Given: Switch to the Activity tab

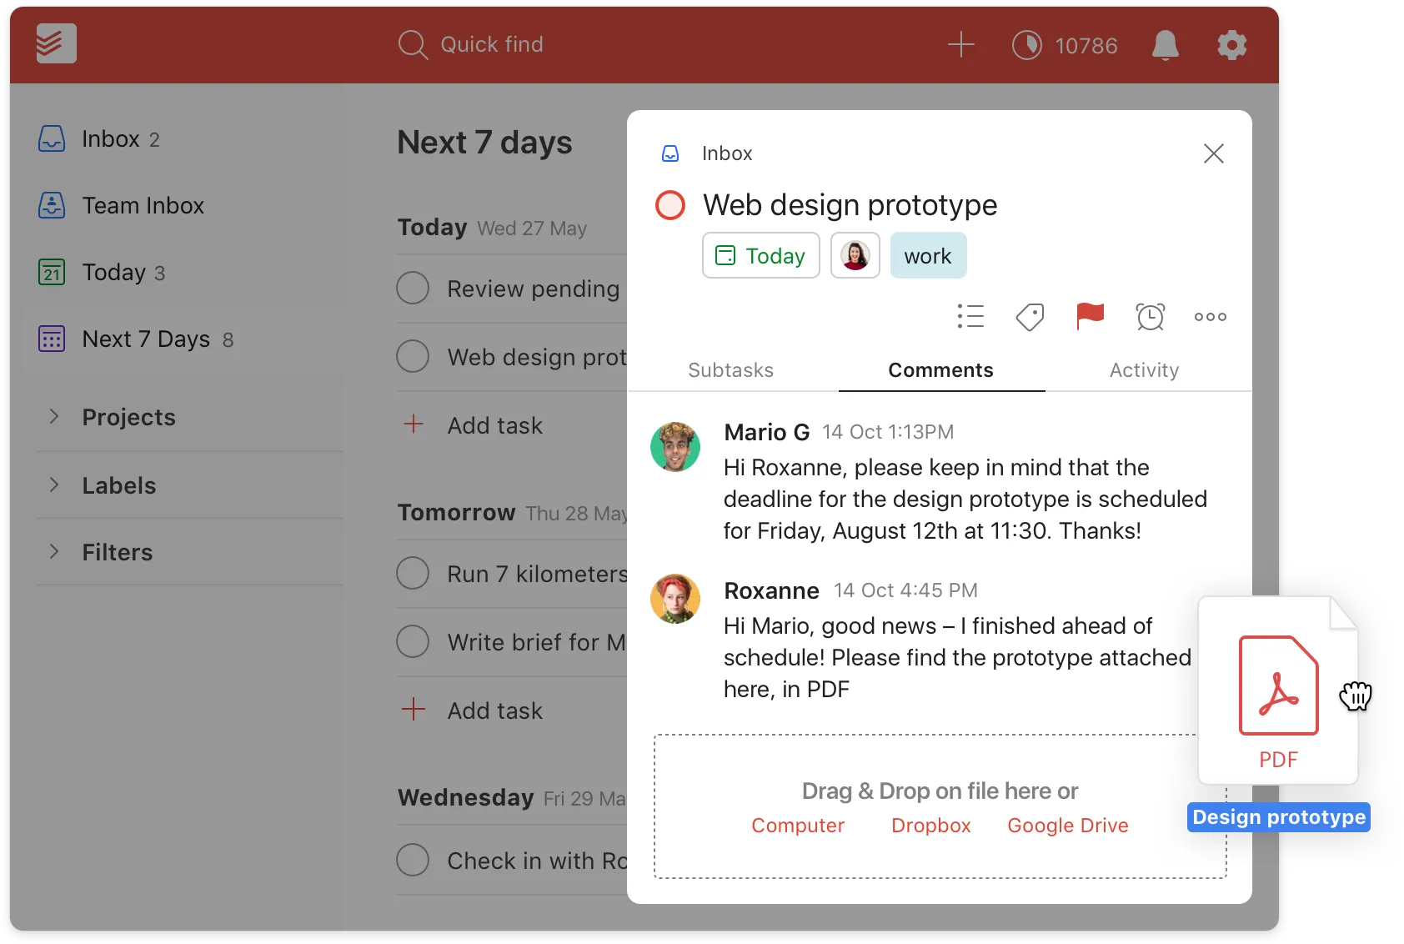Looking at the screenshot, I should (x=1144, y=370).
